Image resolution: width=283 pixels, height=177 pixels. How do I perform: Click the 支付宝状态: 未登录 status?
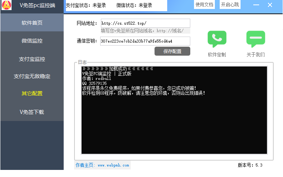[x=86, y=6]
